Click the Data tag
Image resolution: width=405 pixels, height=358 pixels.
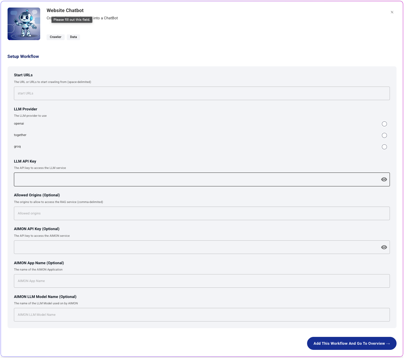click(73, 37)
